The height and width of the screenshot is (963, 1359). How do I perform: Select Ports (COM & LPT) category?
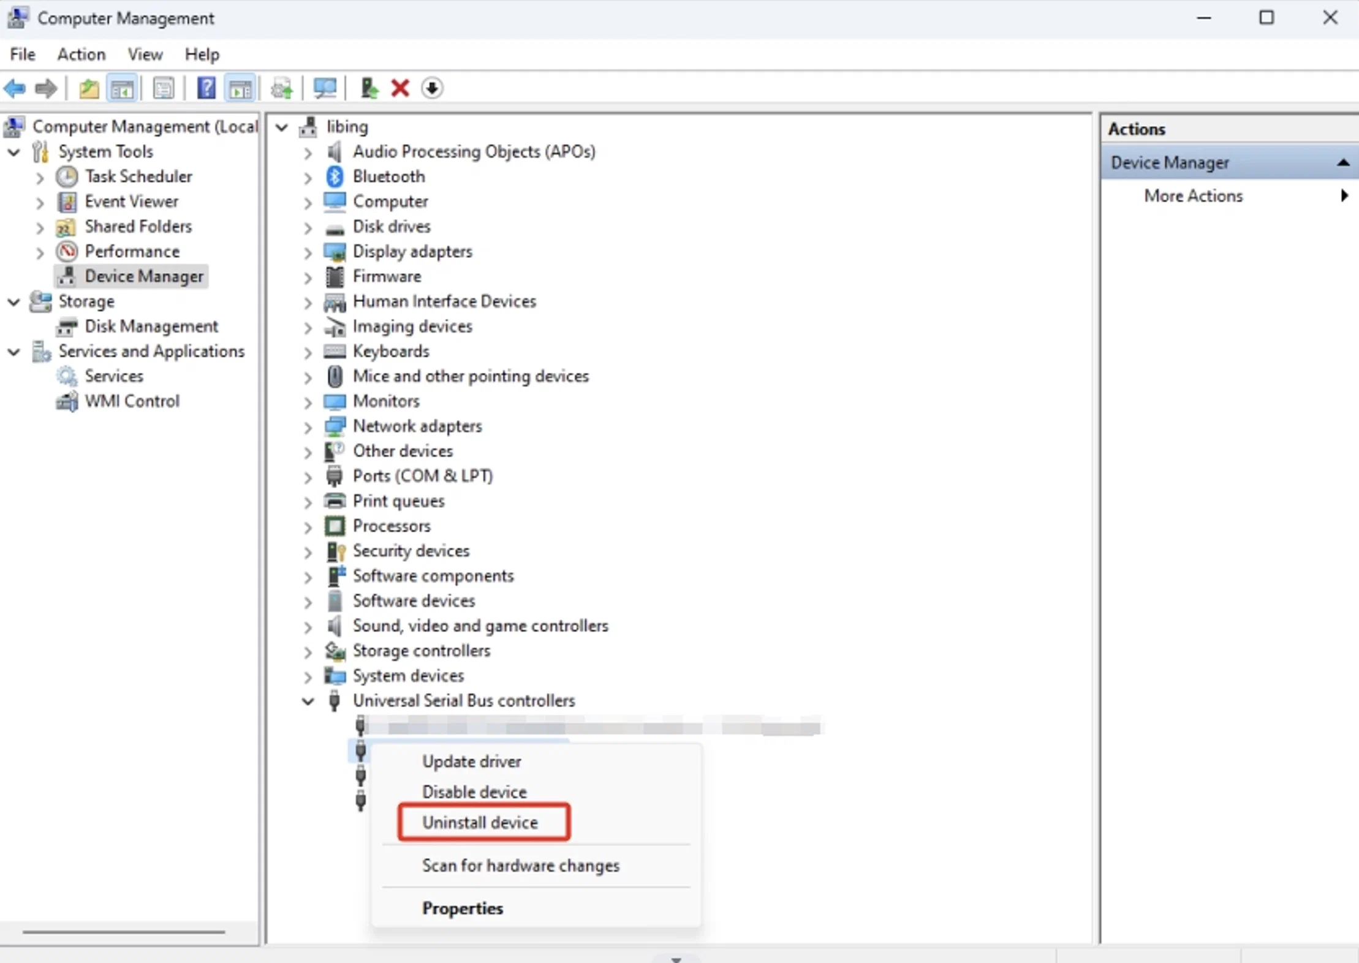(x=423, y=476)
